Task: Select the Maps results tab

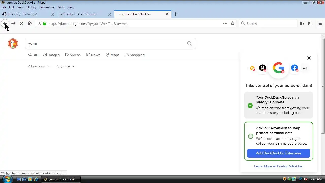Action: pos(112,55)
